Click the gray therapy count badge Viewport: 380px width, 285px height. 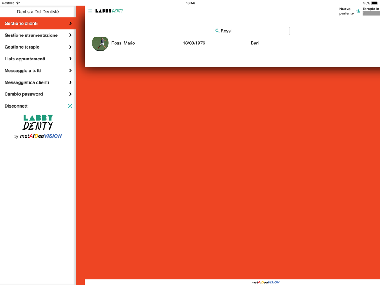pos(371,13)
